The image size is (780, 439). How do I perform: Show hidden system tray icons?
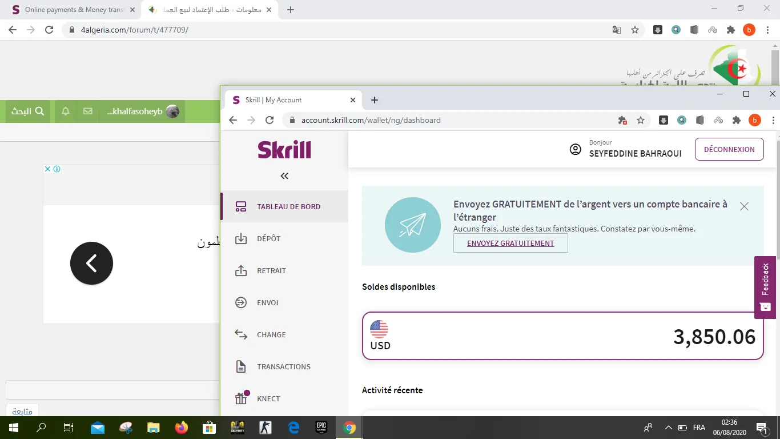tap(668, 428)
